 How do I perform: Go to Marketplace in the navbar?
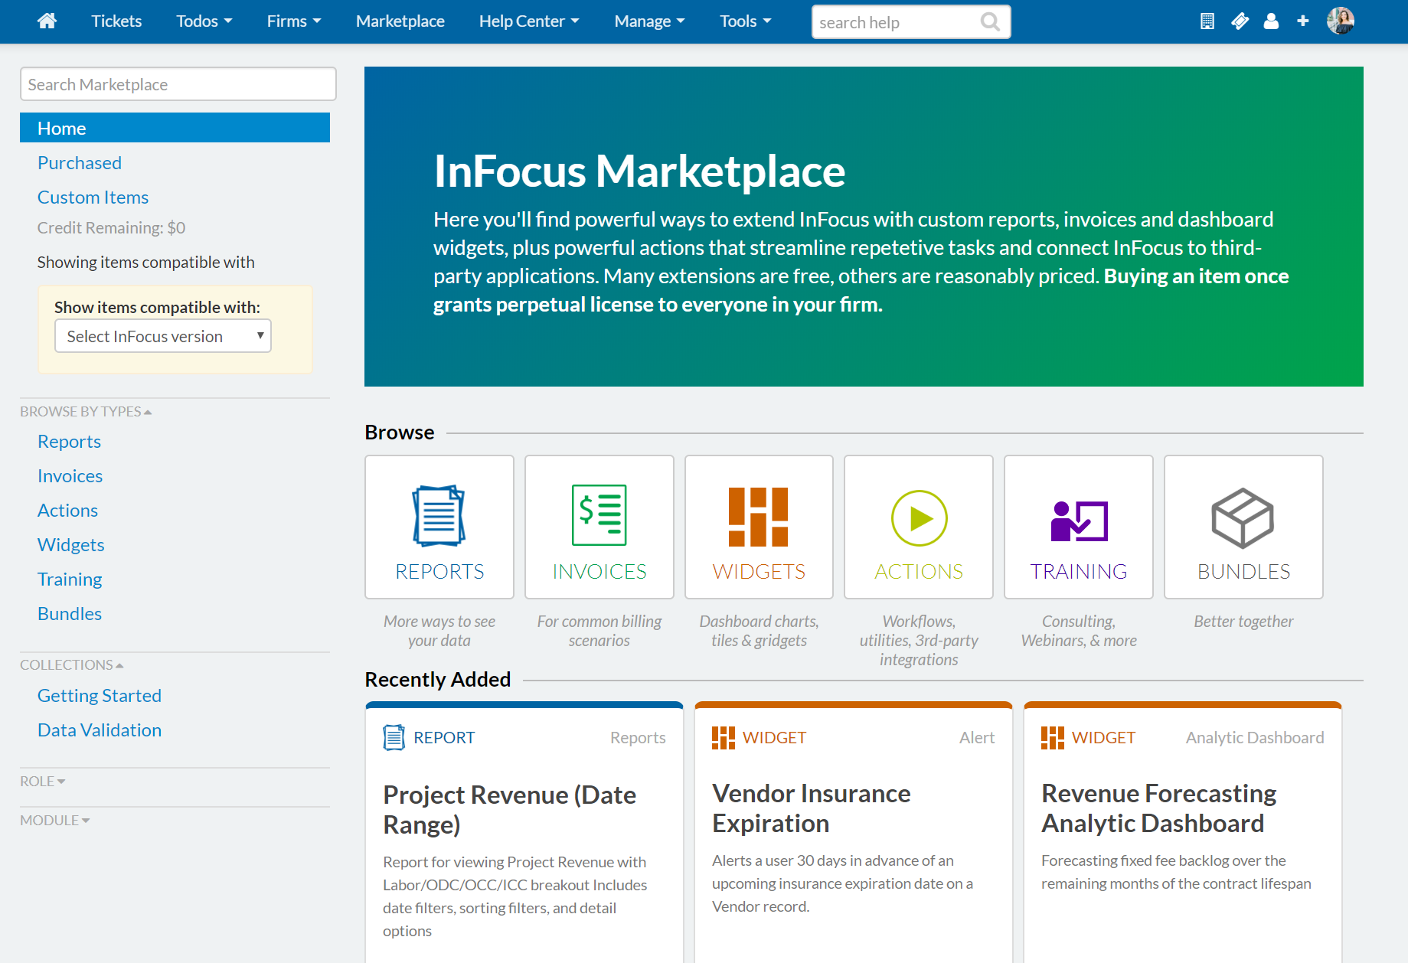pos(400,21)
